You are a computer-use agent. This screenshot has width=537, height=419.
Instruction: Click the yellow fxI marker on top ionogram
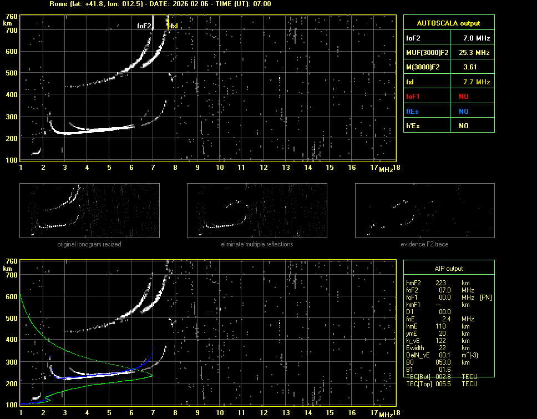coord(173,26)
